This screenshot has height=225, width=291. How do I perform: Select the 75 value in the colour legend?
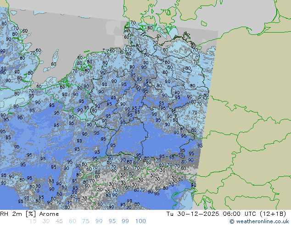click(x=85, y=221)
